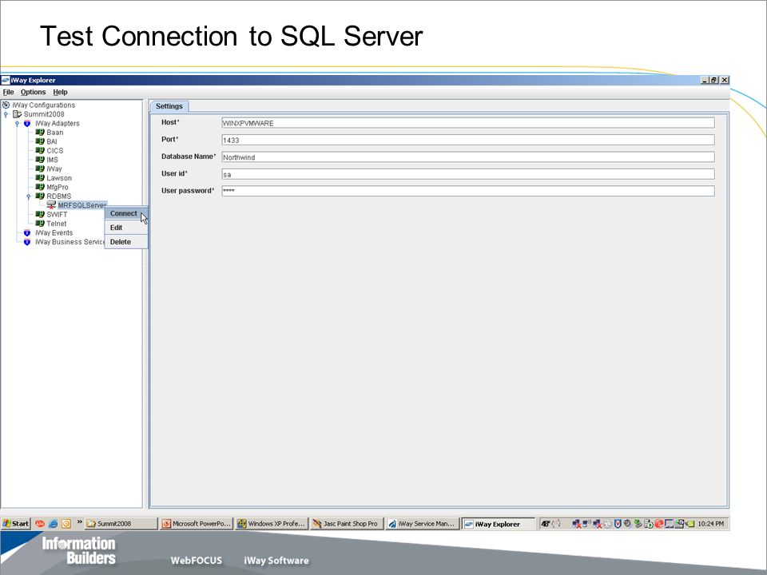Choose Delete from the context menu

pyautogui.click(x=126, y=242)
